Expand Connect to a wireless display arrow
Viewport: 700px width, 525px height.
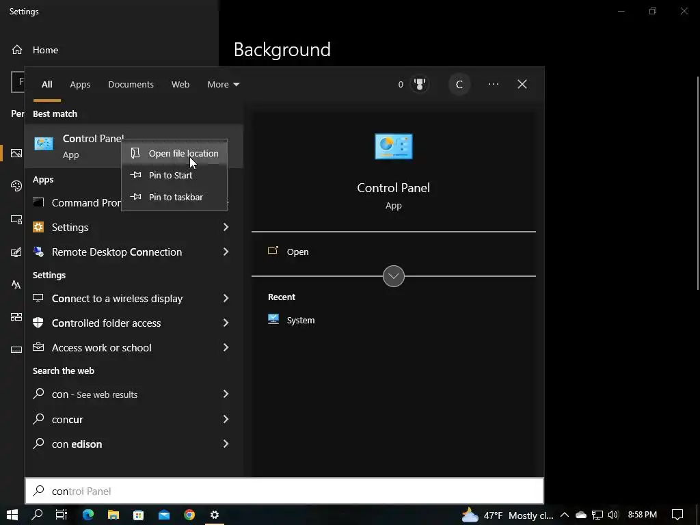tap(226, 298)
